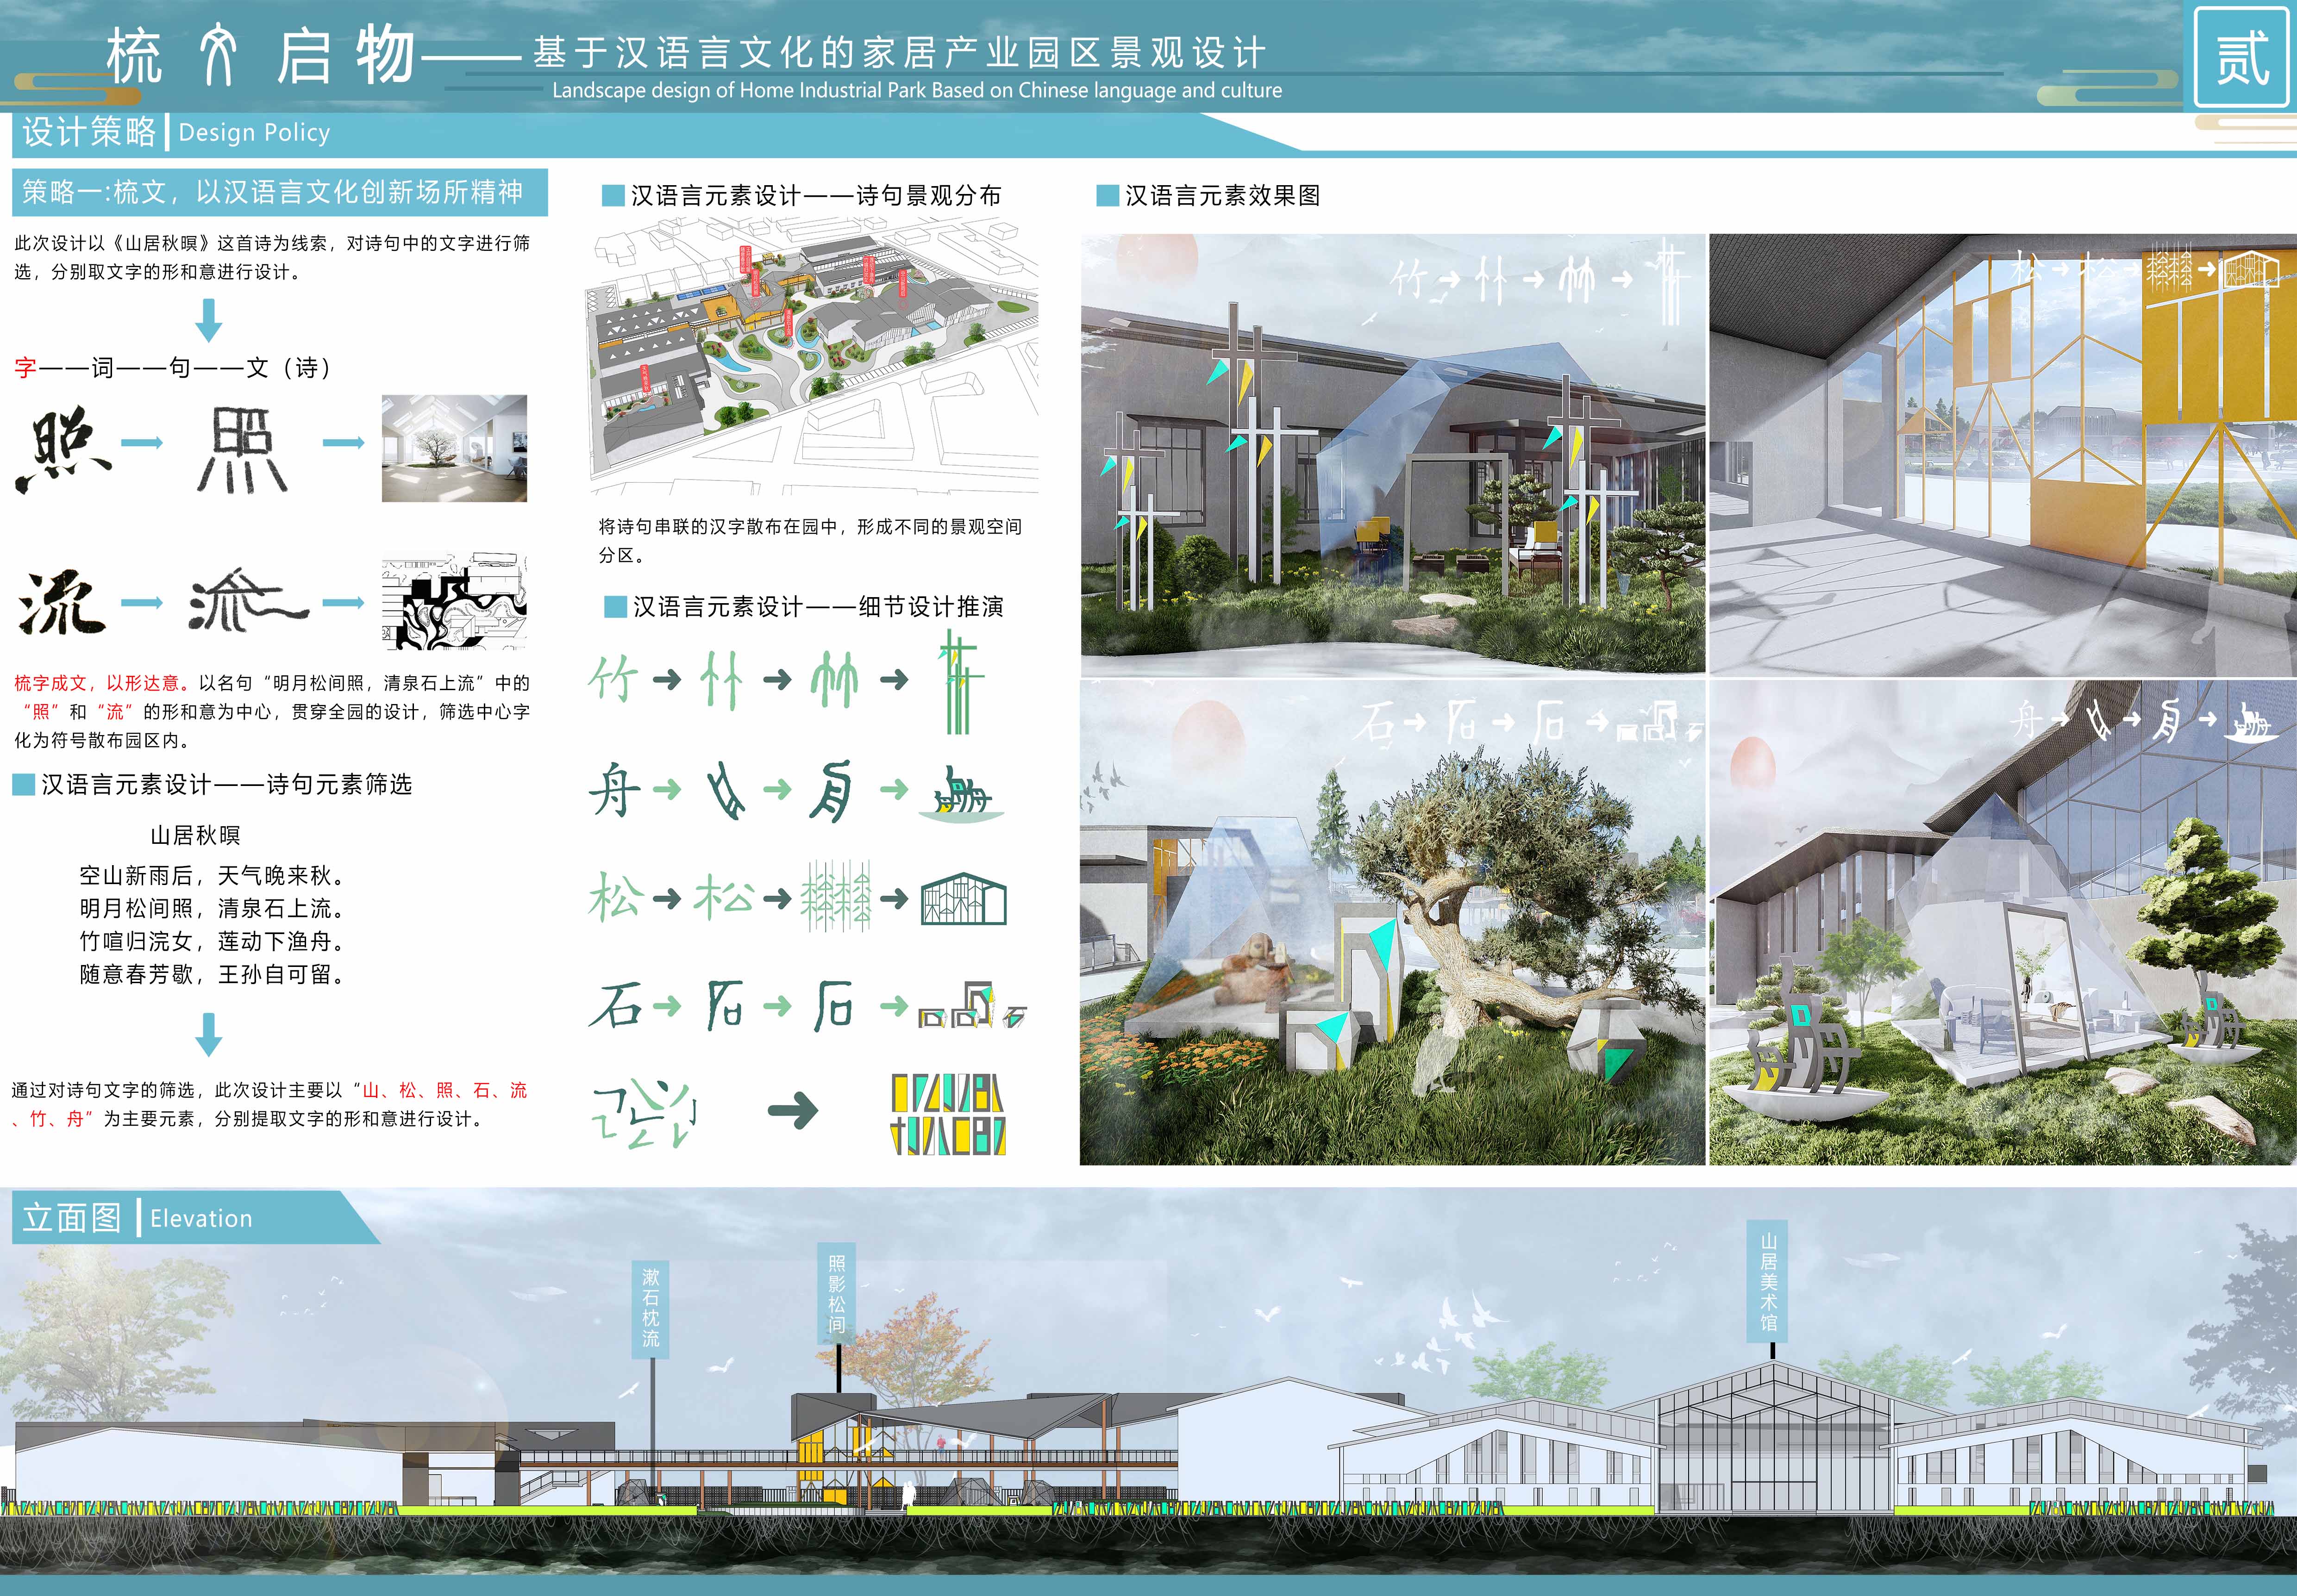Click the vertical label 漱石枕流
This screenshot has width=2297, height=1596.
click(x=650, y=1309)
